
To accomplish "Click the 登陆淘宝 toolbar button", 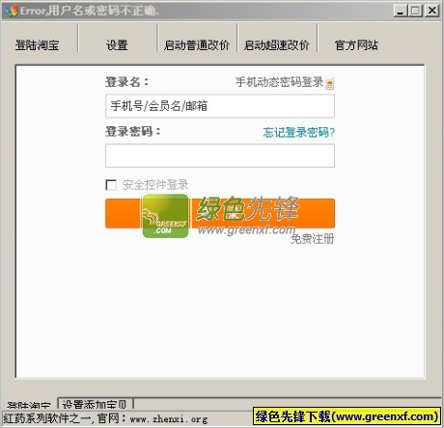I will (x=38, y=45).
